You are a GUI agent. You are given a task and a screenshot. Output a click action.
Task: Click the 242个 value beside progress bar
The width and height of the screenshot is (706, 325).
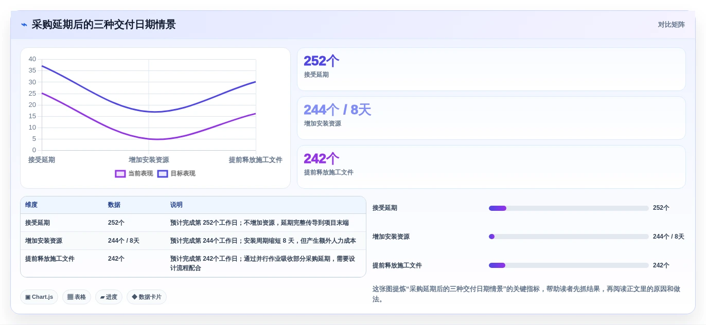point(661,265)
